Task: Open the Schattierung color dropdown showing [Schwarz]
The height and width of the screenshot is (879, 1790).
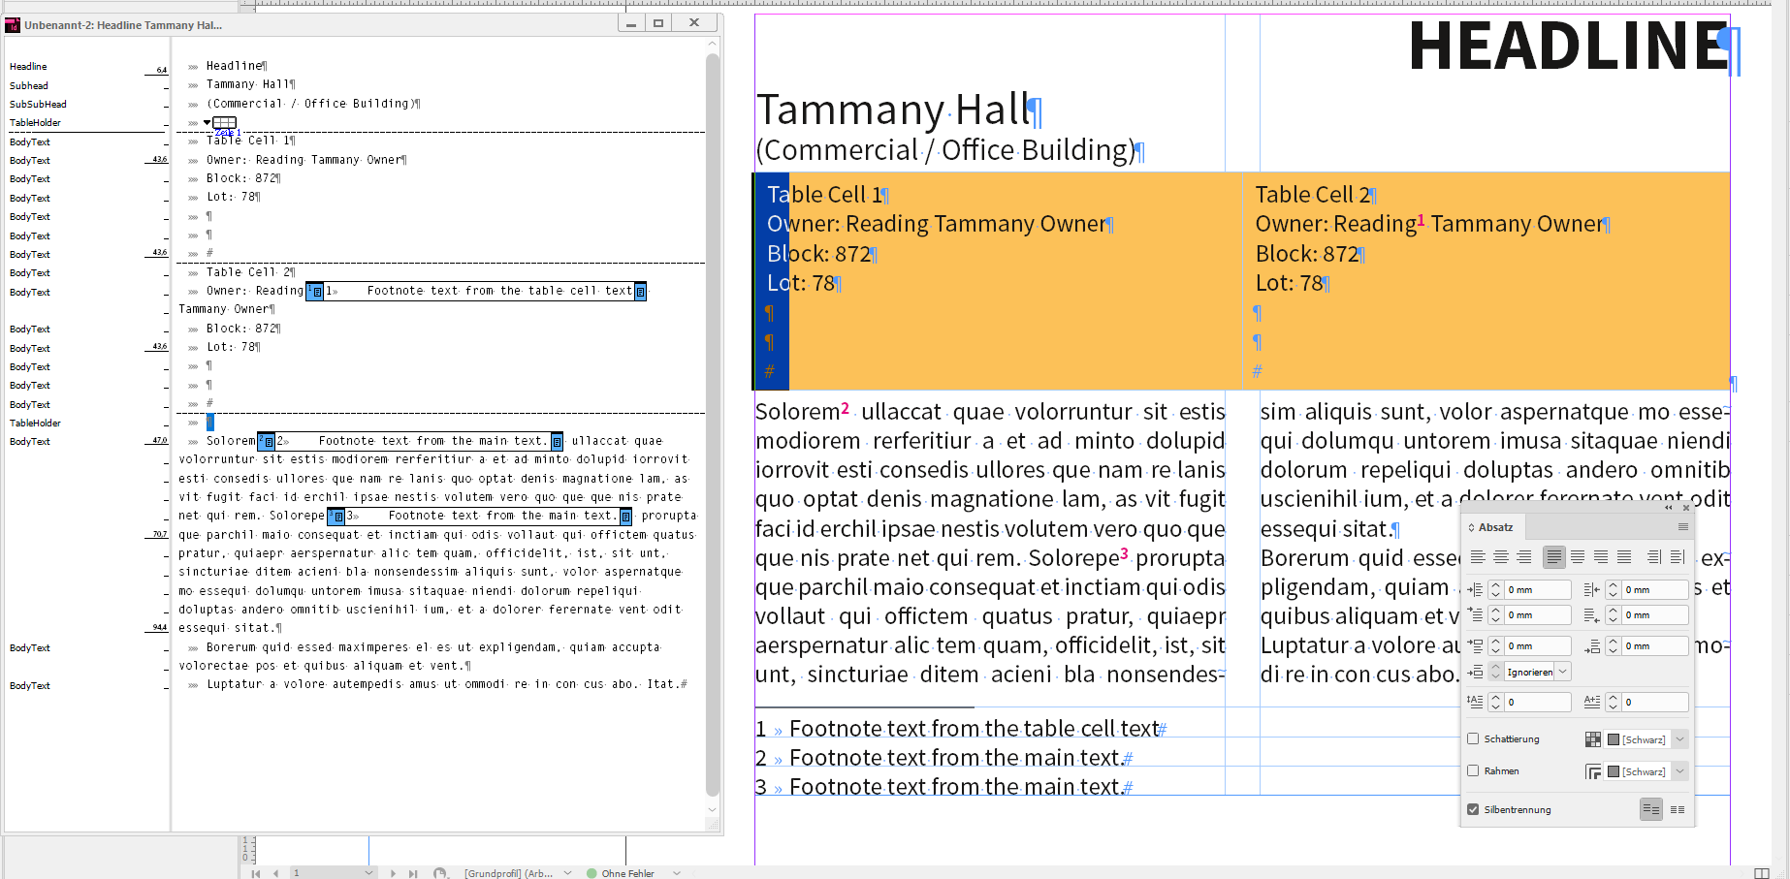Action: click(1680, 739)
